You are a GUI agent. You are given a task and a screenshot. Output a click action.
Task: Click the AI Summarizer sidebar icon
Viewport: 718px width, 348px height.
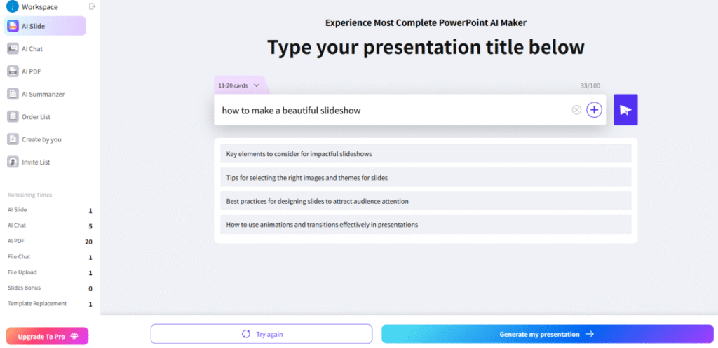coord(13,94)
